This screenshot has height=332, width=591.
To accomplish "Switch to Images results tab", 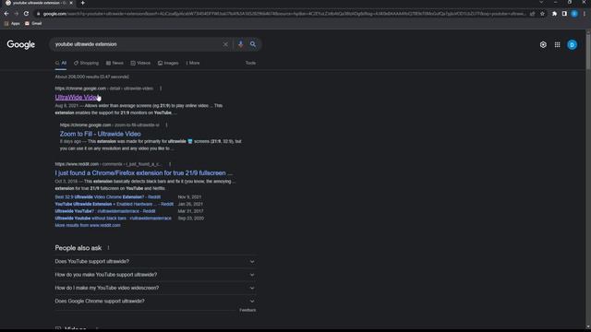I will (168, 63).
